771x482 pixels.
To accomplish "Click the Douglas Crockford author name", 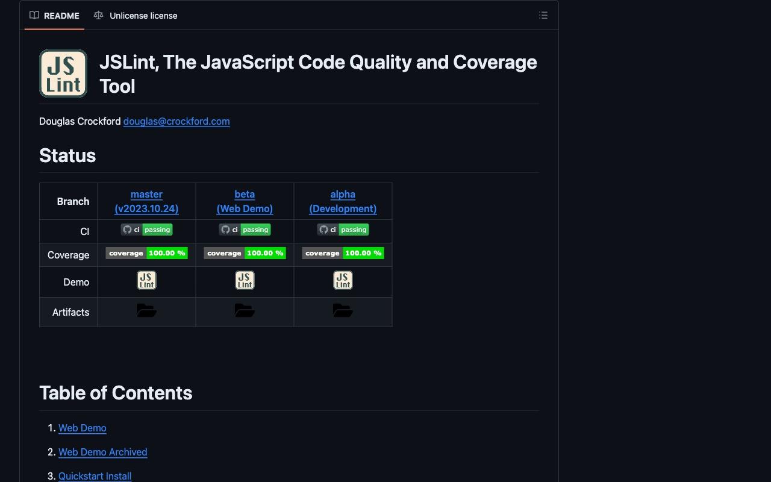I will pos(80,121).
